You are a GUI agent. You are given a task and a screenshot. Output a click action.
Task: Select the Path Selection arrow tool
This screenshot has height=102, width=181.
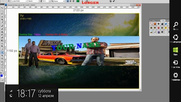(x=2, y=56)
